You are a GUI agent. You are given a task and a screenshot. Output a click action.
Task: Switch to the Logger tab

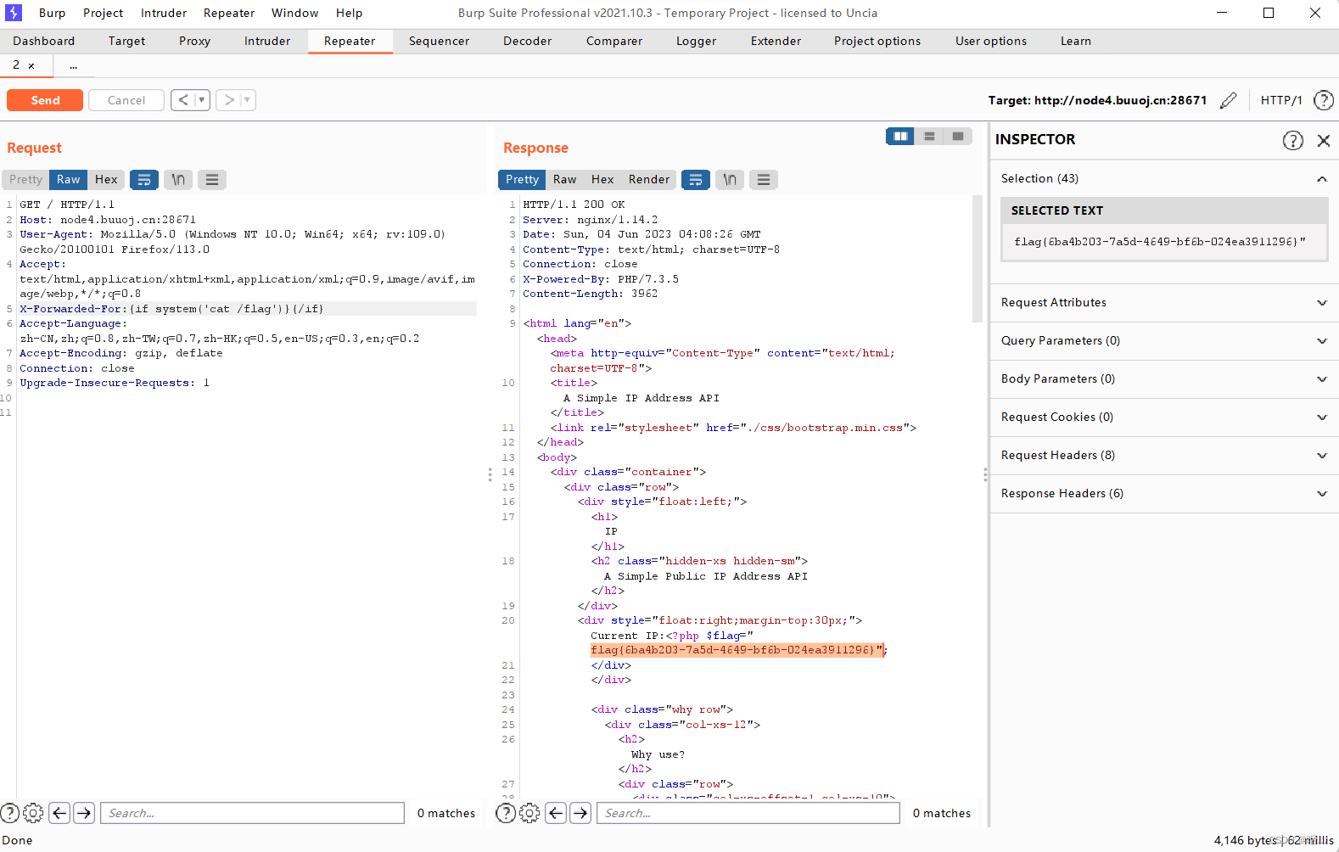tap(696, 41)
